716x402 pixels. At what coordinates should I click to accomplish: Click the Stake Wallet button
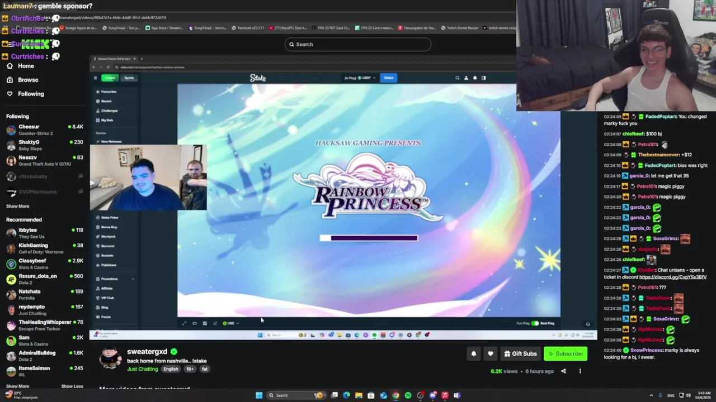pos(389,78)
